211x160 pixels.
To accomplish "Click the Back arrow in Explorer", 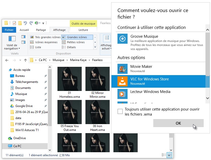I will pyautogui.click(x=7, y=60).
